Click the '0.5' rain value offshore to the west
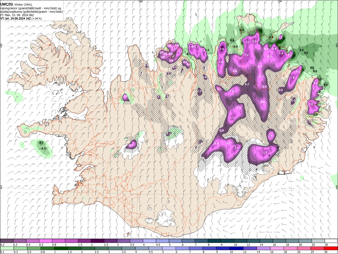338x254 pixels. [44, 148]
